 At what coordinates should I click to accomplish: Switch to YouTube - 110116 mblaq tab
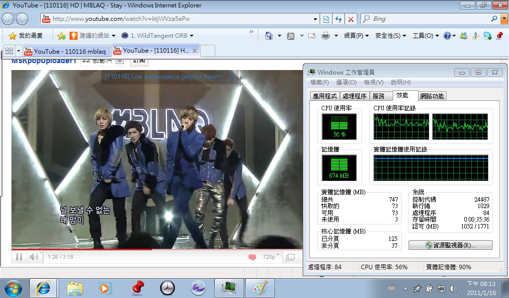click(x=67, y=51)
